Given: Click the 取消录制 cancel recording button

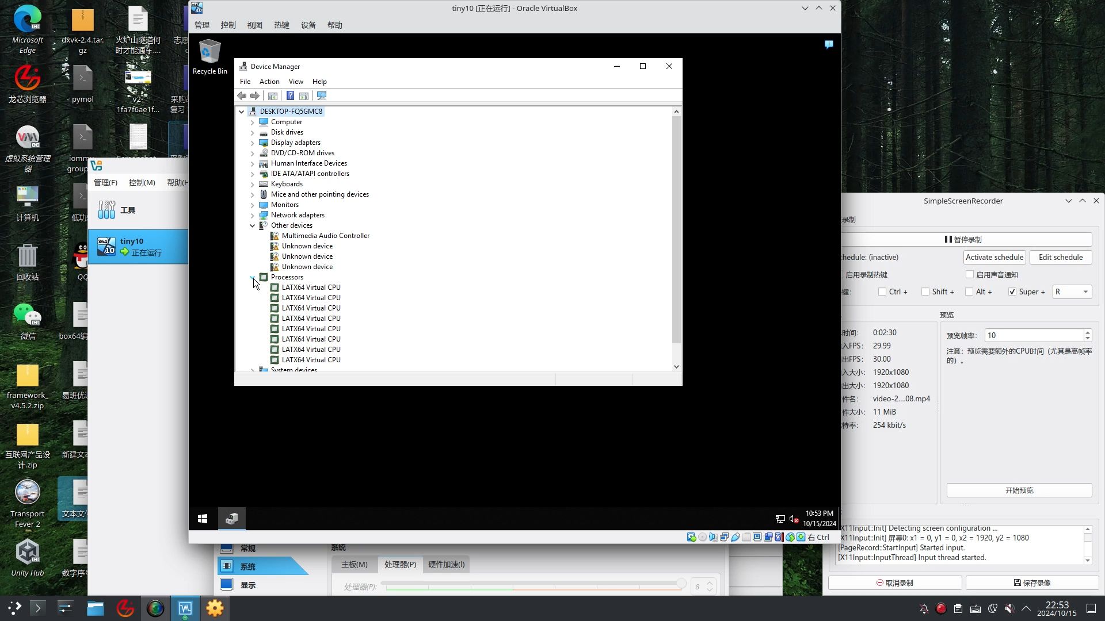Looking at the screenshot, I should 895,583.
